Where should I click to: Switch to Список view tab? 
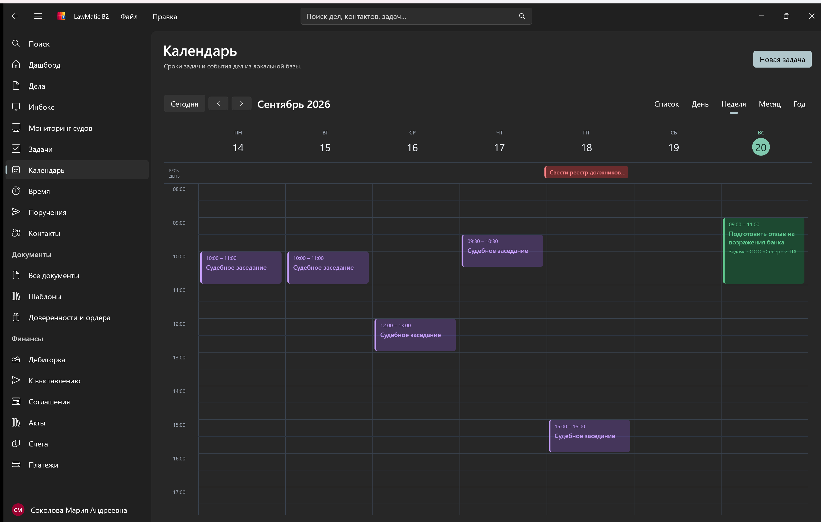point(666,104)
